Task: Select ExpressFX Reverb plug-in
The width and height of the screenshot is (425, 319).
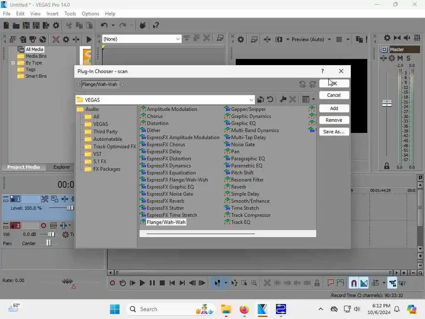Action: coord(165,201)
